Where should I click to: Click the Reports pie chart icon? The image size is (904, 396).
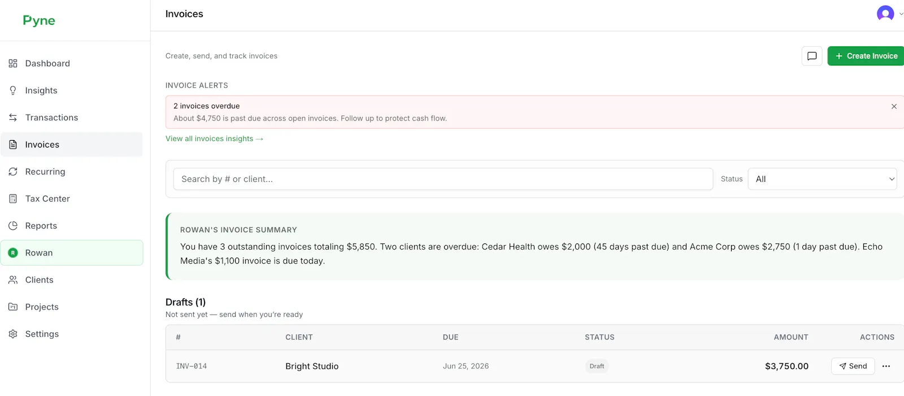(x=13, y=226)
